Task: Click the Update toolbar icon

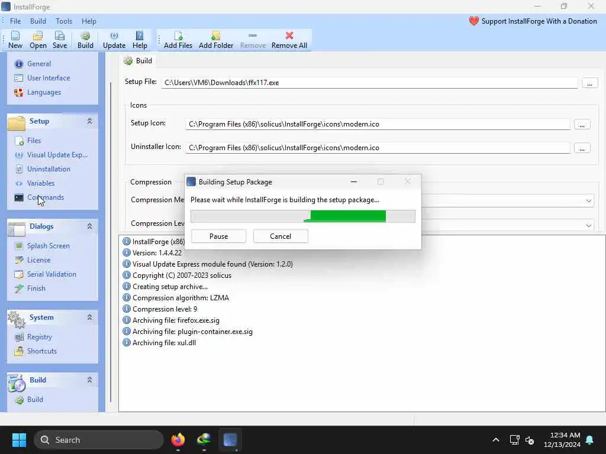Action: point(114,40)
